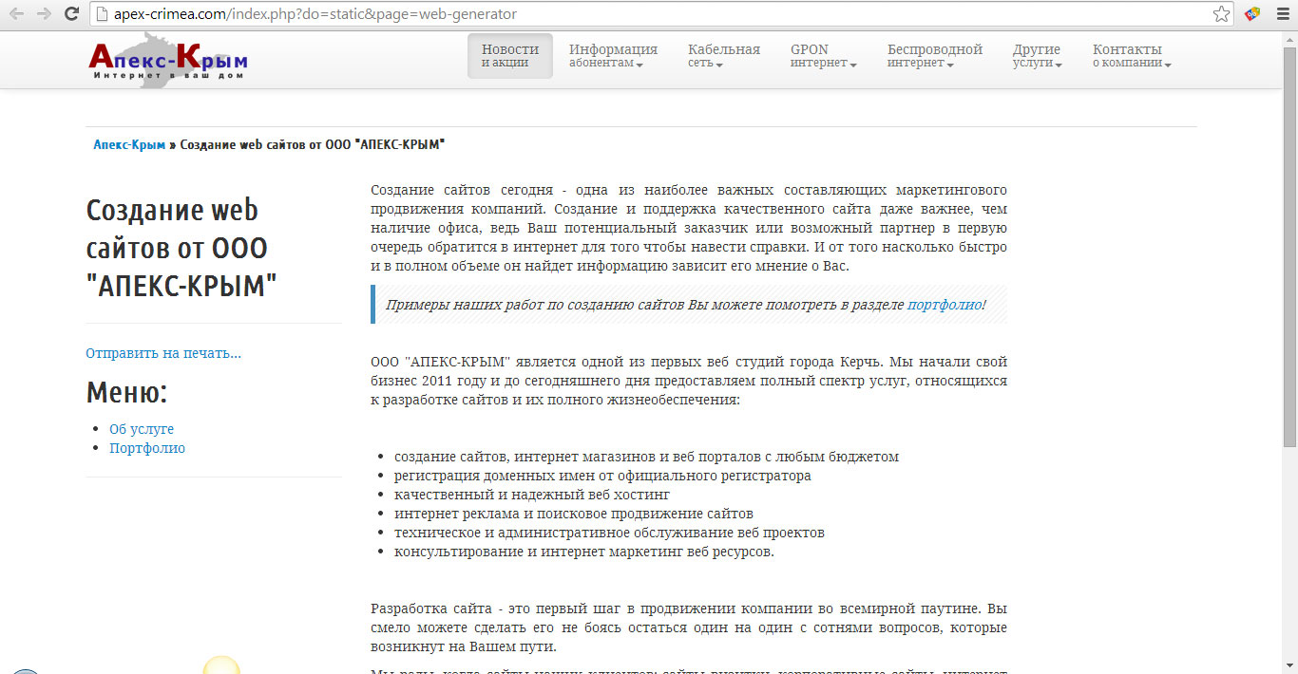1298x674 pixels.
Task: Reload the page
Action: point(70,14)
